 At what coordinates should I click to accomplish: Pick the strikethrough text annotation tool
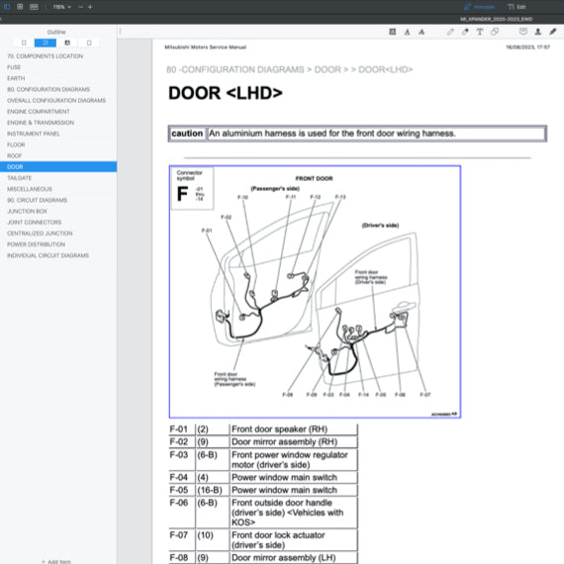click(x=422, y=32)
